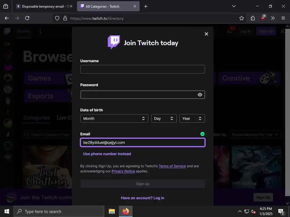Close the Join Twitch signup dialog

[x=206, y=34]
